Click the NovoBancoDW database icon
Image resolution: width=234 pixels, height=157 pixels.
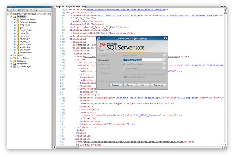[x=18, y=53]
